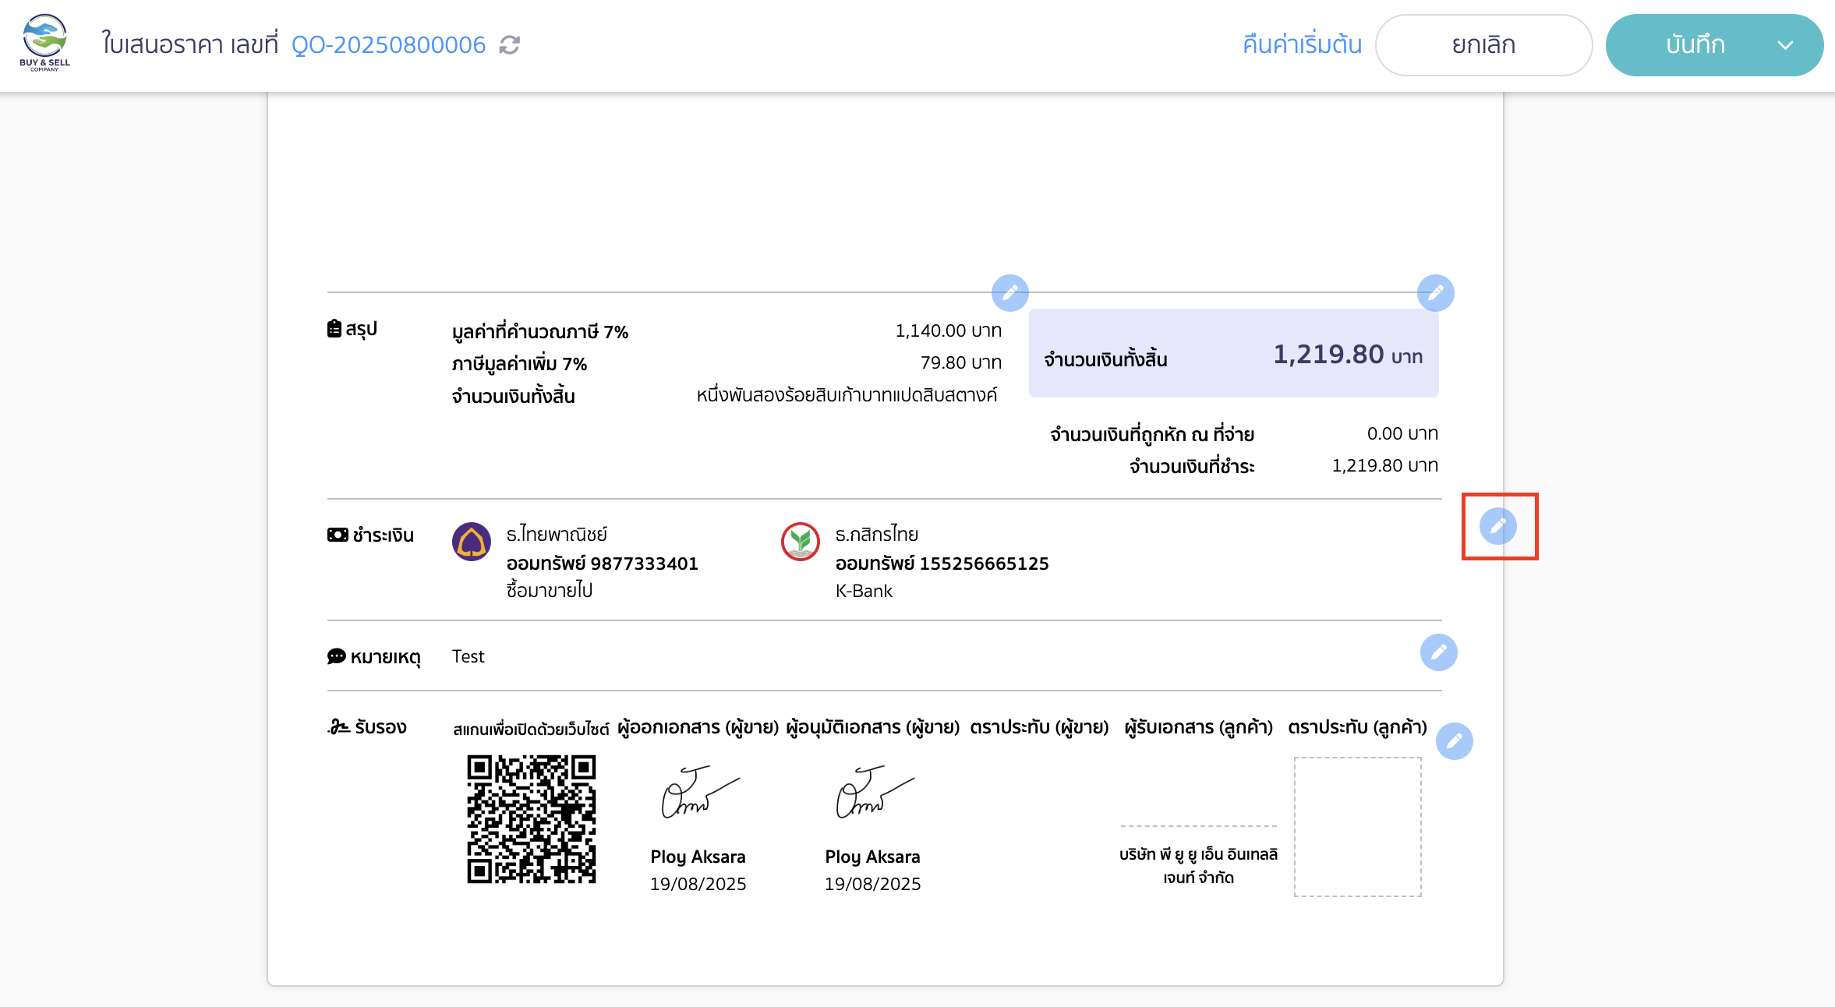The height and width of the screenshot is (1007, 1835).
Task: Click the จำนวนเงินที่ถูกหัก ณ ที่จ่าย label
Action: pyautogui.click(x=1152, y=434)
